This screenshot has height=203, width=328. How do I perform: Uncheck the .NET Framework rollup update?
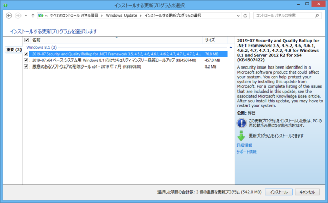pos(26,54)
